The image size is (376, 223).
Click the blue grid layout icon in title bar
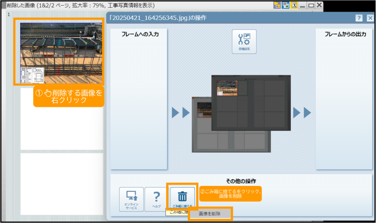point(286,5)
